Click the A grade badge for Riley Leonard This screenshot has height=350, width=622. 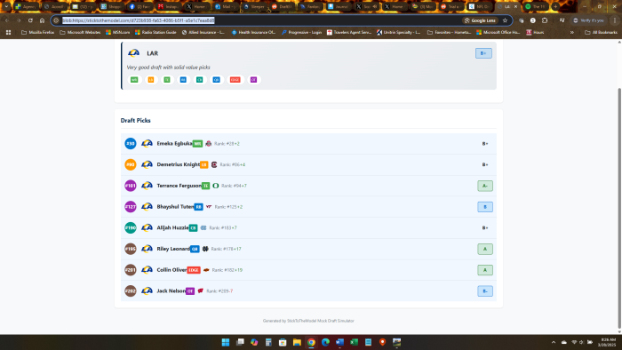[485, 249]
